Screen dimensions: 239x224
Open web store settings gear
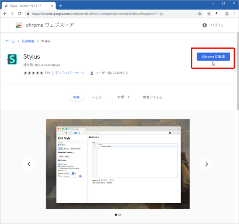click(x=205, y=25)
